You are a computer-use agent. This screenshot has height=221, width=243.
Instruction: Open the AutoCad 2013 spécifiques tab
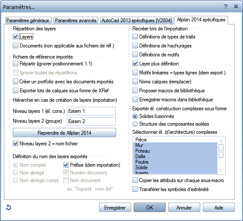coord(137,21)
